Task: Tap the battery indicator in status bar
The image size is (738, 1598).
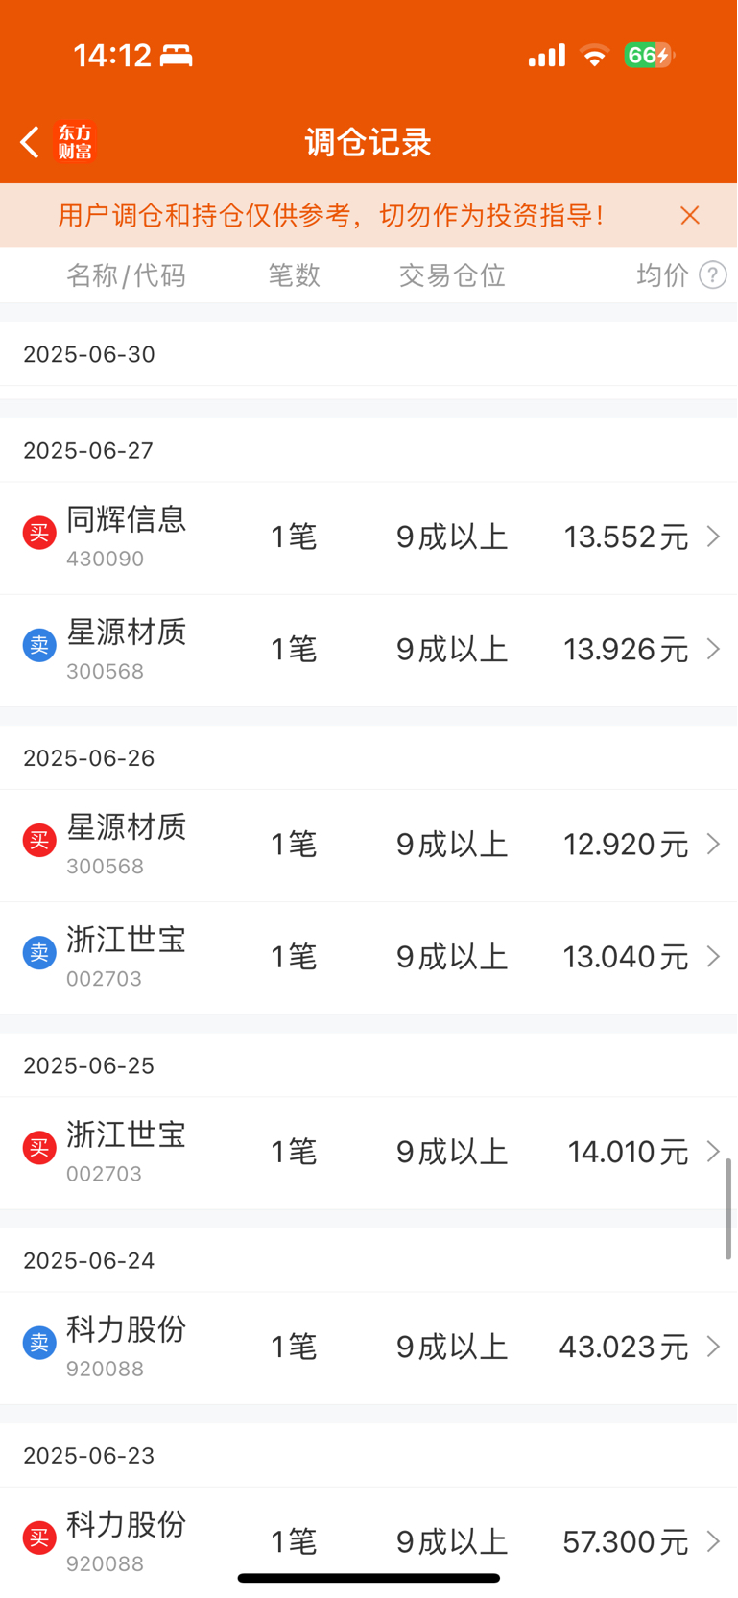Action: (650, 56)
